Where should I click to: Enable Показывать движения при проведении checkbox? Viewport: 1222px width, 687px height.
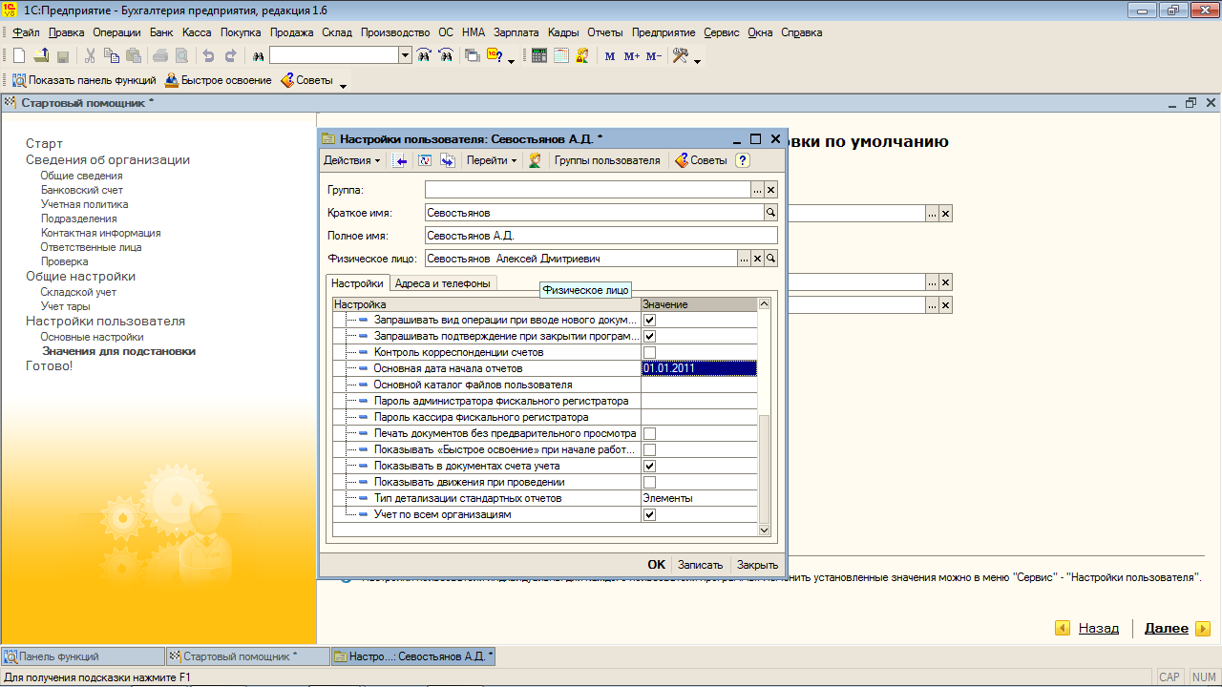point(650,482)
